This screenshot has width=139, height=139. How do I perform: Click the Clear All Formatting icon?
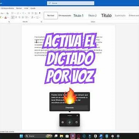[x=7, y=13]
